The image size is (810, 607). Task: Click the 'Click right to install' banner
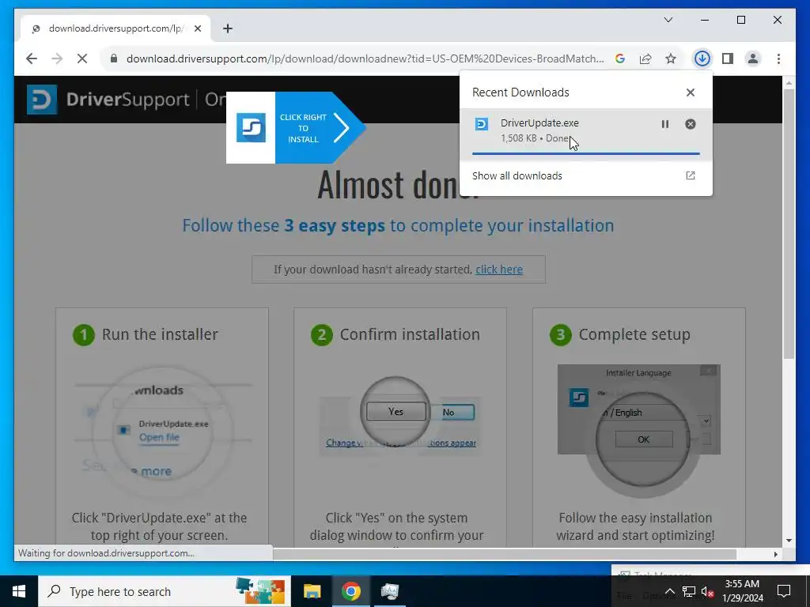[x=296, y=127]
